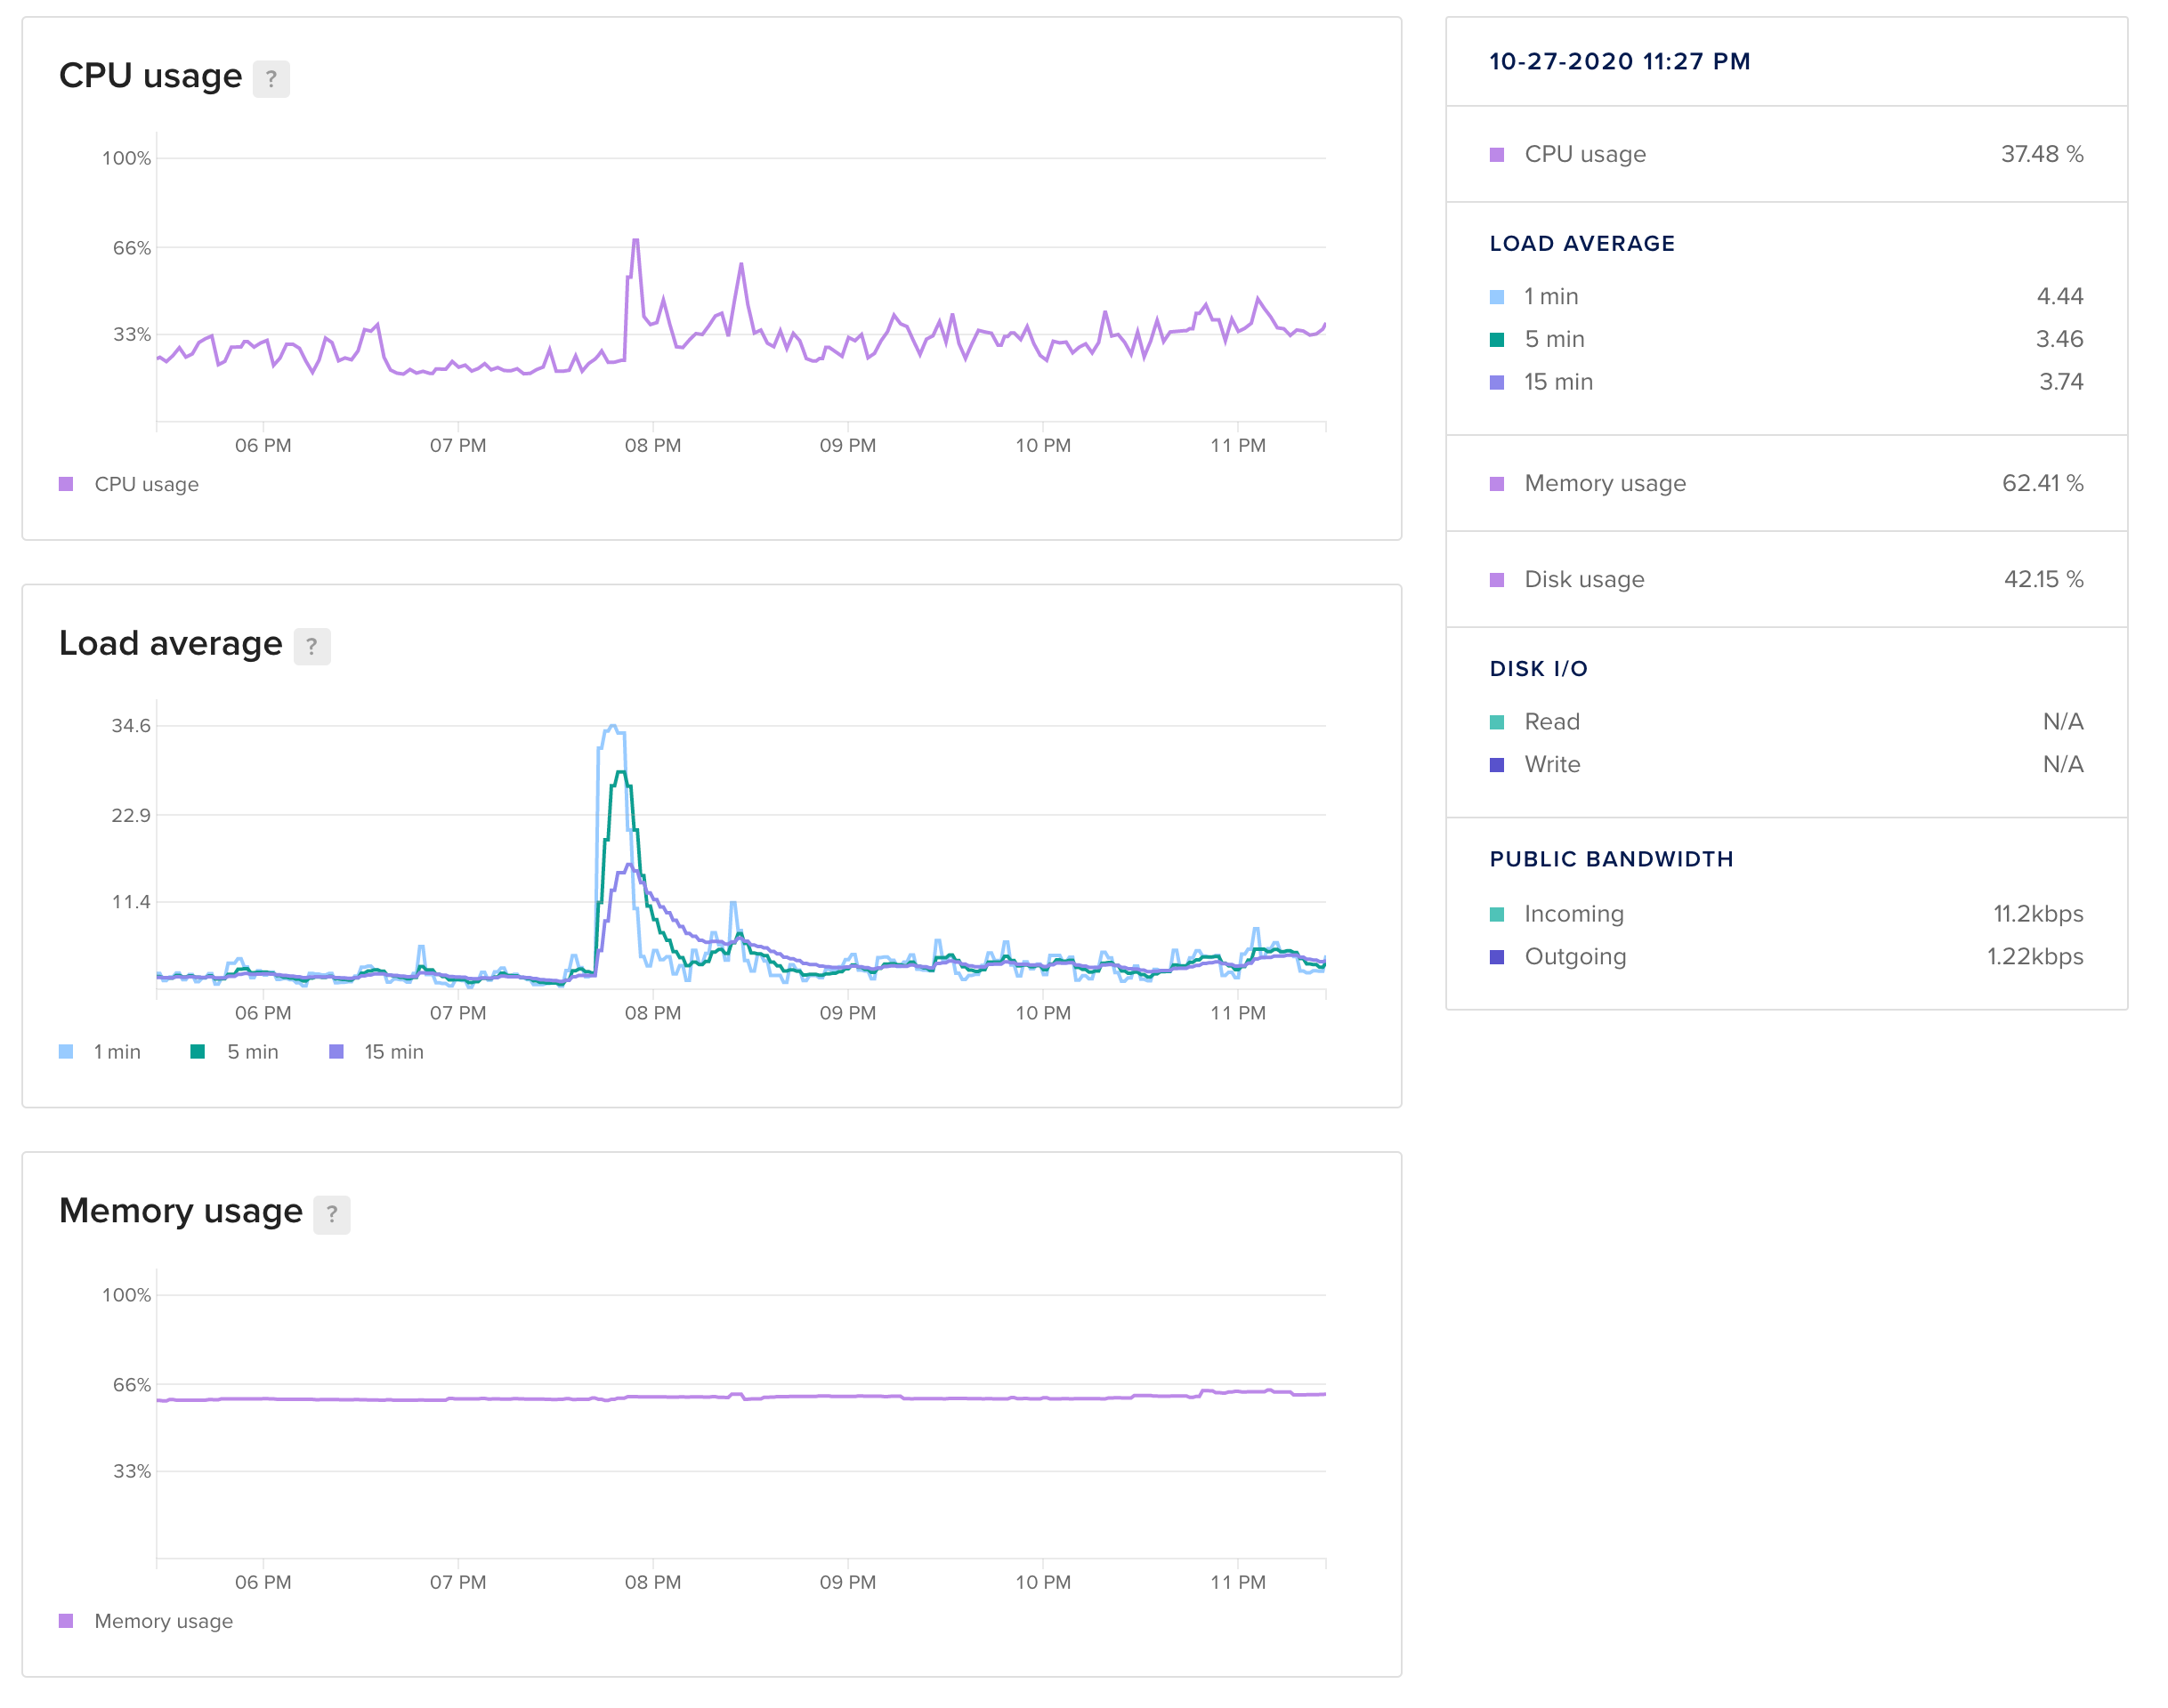Click the Disk usage color marker

(1498, 579)
